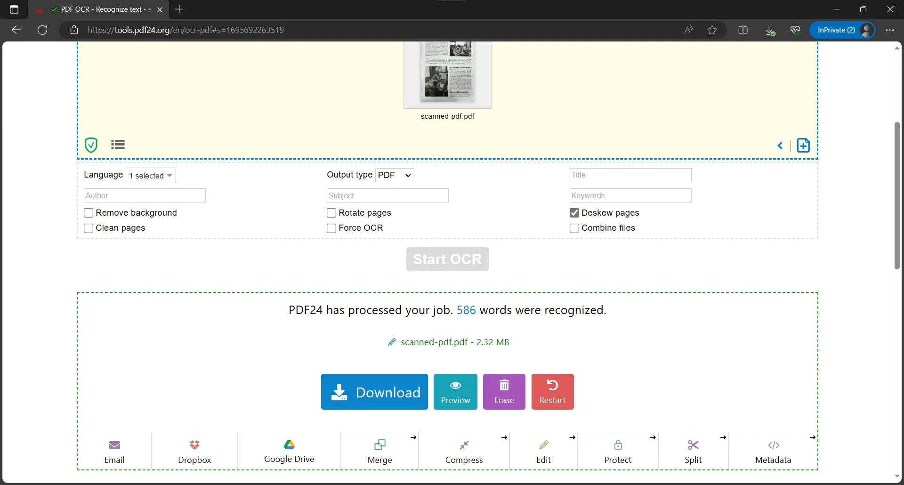904x485 pixels.
Task: Click the page vertical scrollbar
Action: [897, 195]
